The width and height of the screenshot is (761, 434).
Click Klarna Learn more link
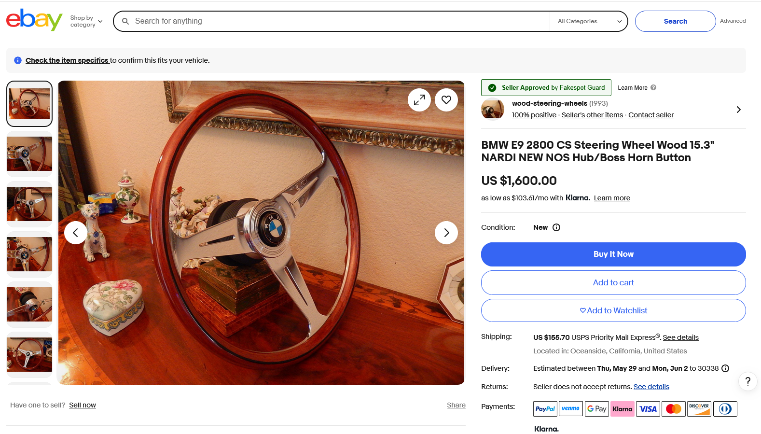[x=612, y=198]
